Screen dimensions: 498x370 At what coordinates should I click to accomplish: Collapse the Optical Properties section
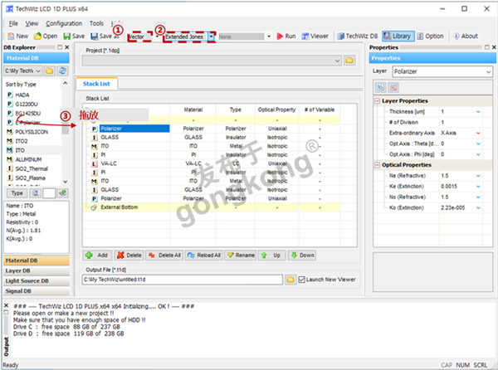coord(378,165)
